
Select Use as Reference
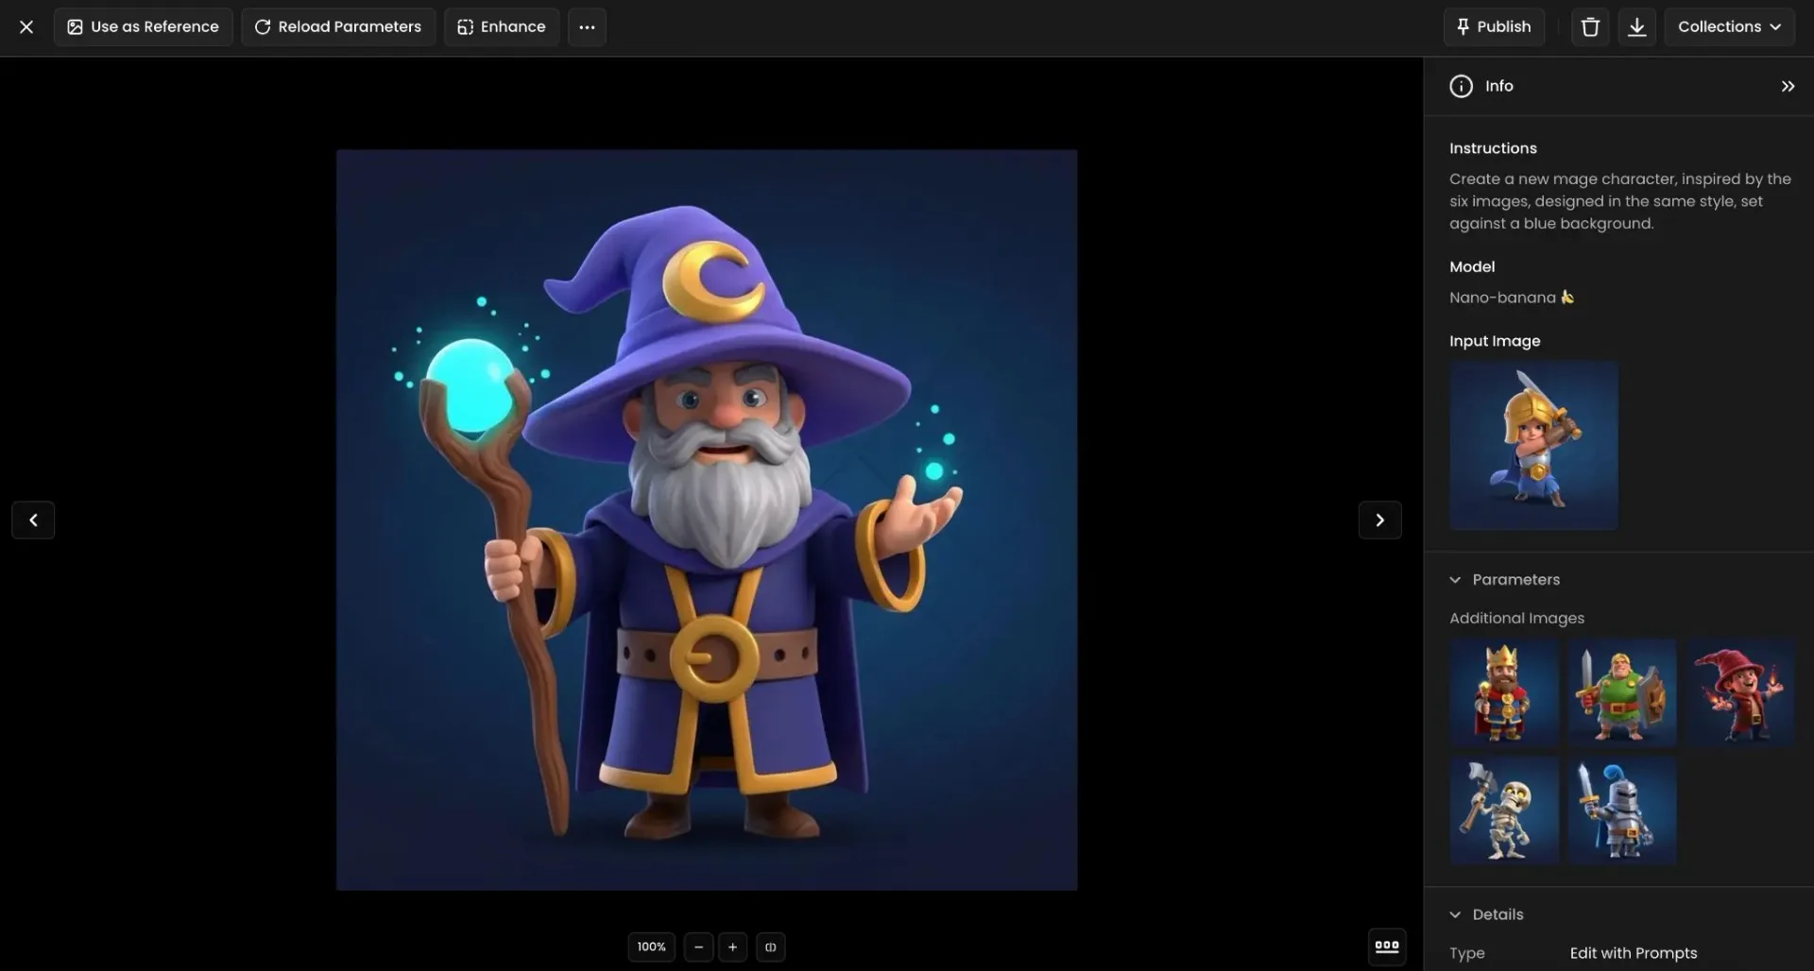(143, 26)
